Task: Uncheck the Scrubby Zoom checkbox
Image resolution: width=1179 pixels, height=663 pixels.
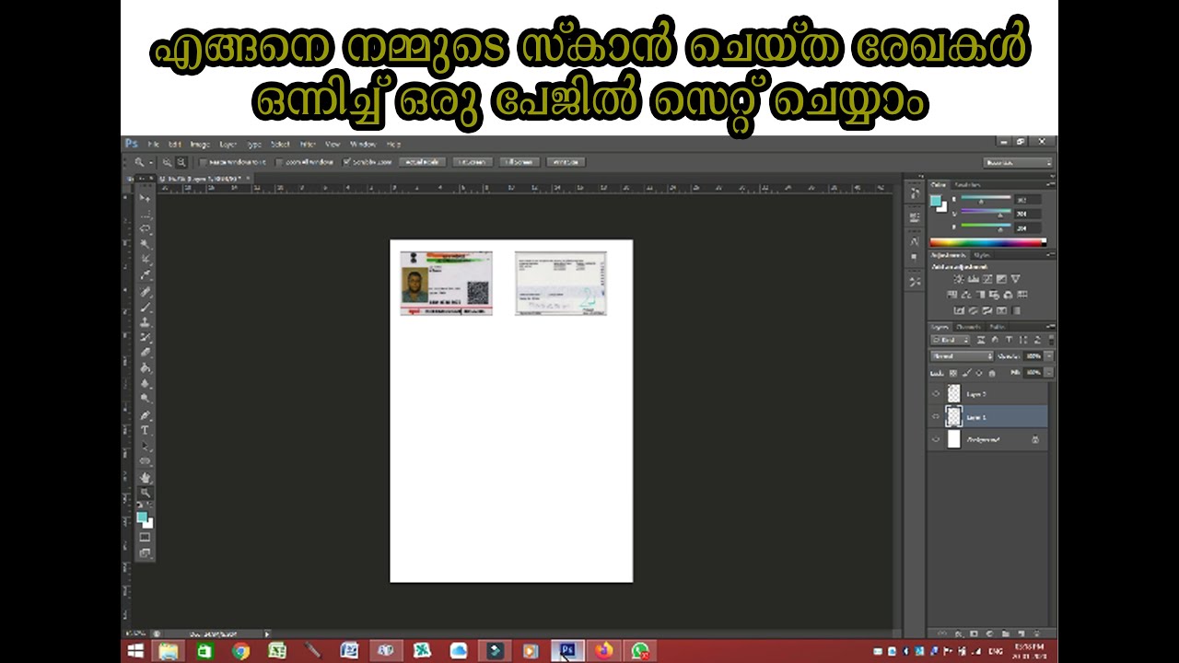Action: point(347,162)
